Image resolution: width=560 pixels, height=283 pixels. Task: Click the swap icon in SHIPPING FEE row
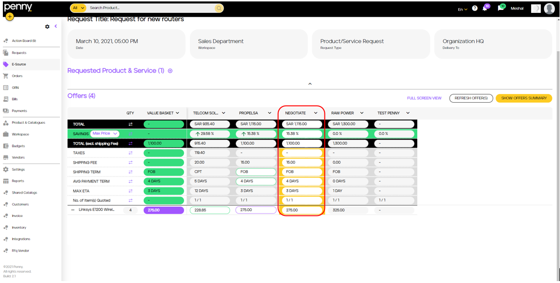point(130,162)
